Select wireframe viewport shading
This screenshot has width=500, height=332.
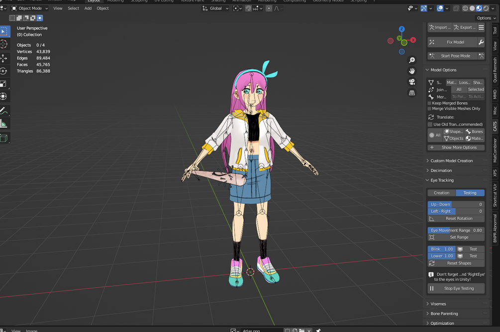point(465,8)
